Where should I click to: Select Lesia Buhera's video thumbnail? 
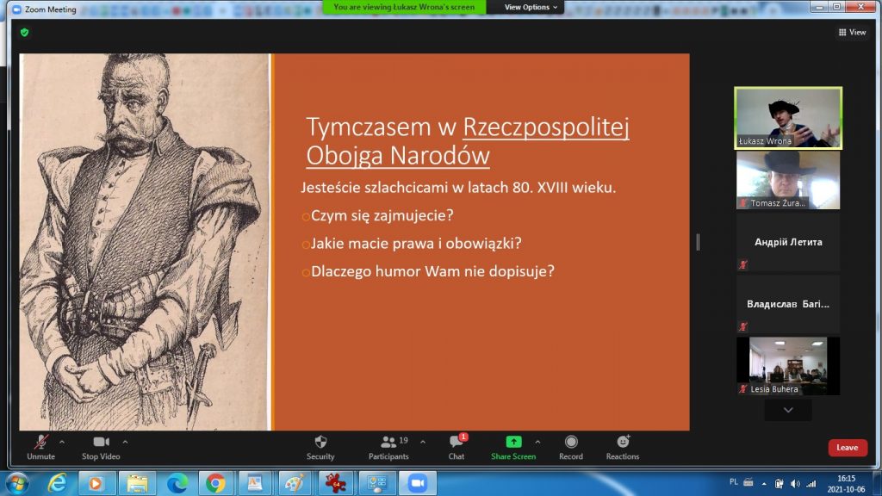pyautogui.click(x=788, y=365)
